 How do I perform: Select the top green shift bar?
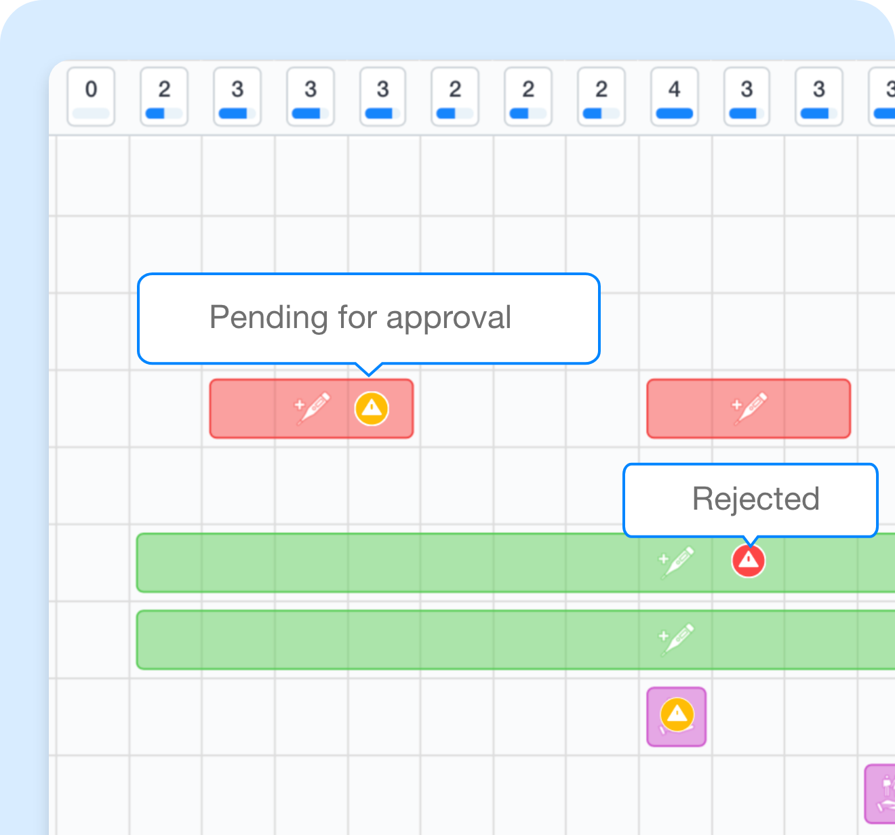(x=373, y=563)
